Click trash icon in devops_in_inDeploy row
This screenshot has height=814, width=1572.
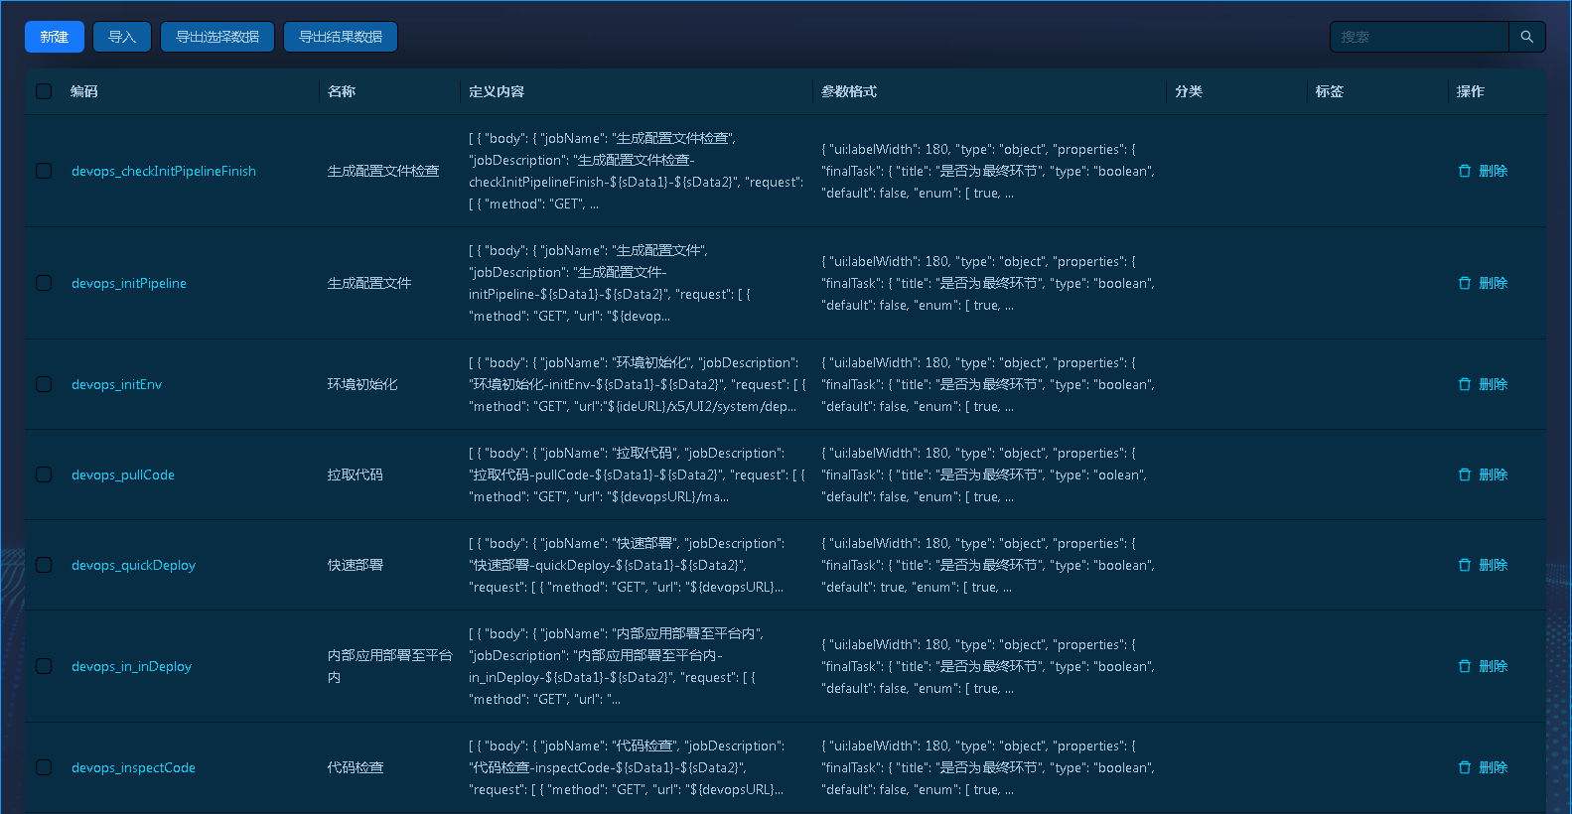(1465, 666)
